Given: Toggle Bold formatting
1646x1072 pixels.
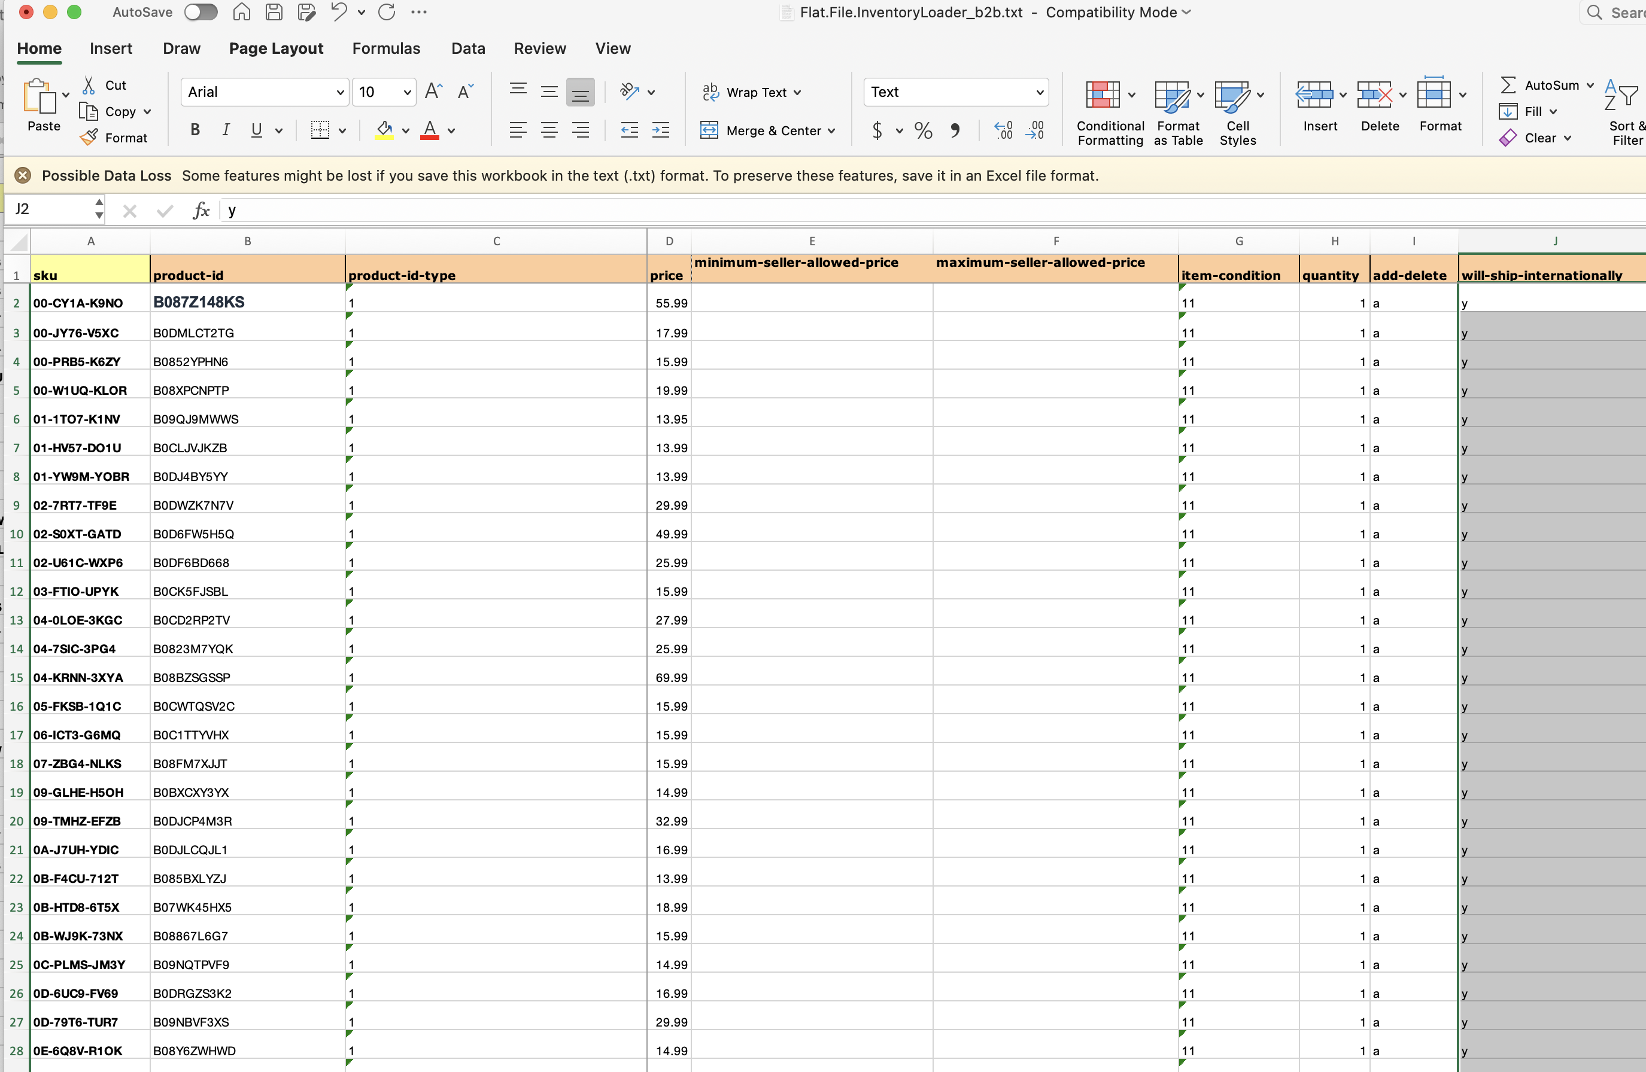Looking at the screenshot, I should pos(195,130).
